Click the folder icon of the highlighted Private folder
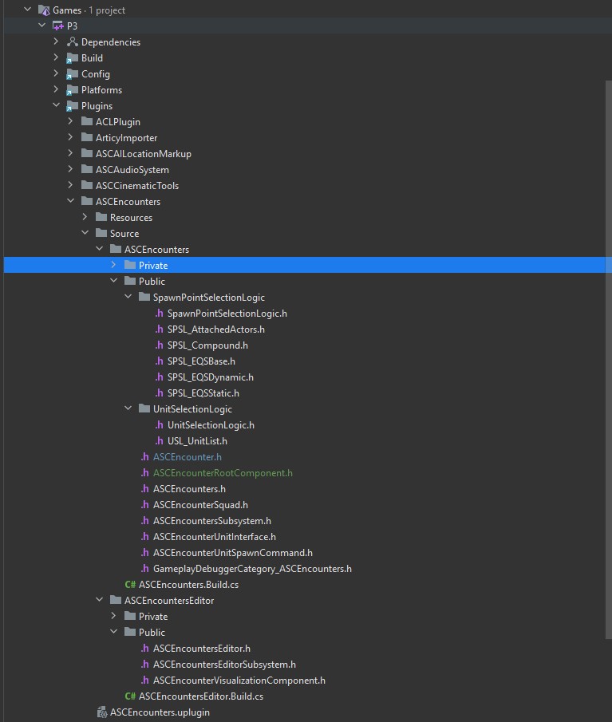This screenshot has height=722, width=612. coord(131,265)
